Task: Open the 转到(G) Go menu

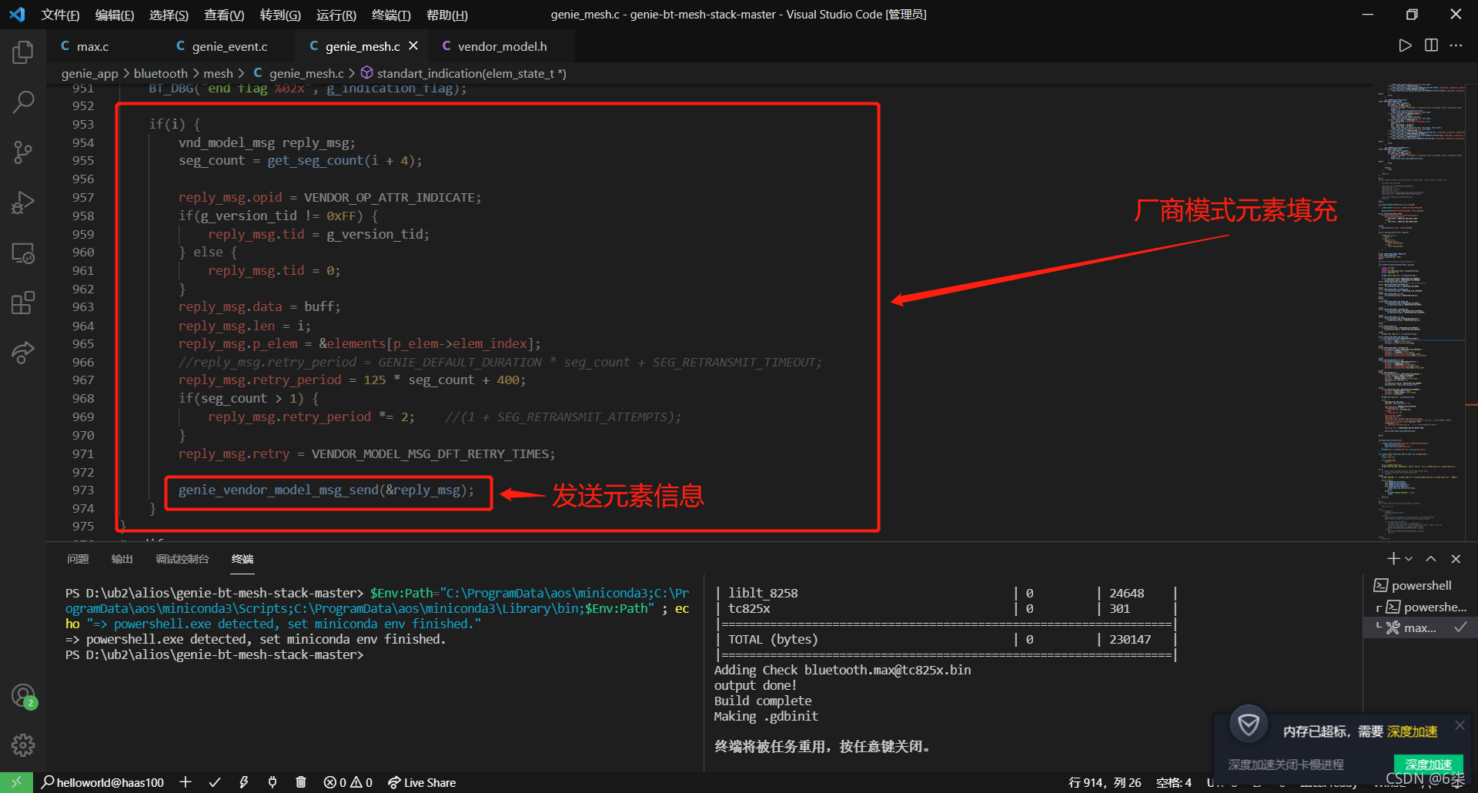Action: 280,15
